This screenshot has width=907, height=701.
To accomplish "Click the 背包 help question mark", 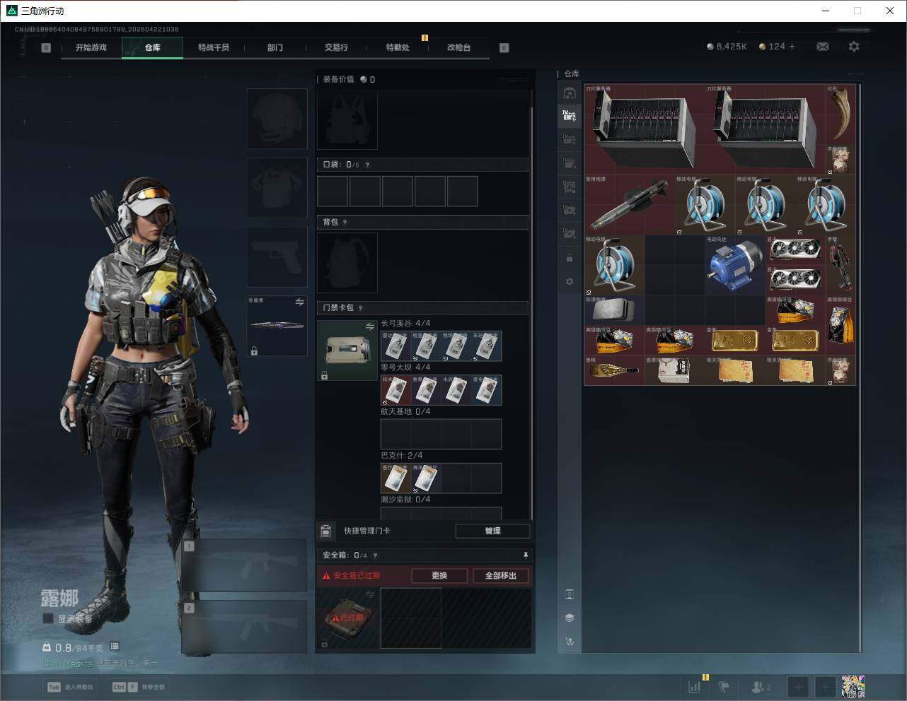I will (x=345, y=222).
